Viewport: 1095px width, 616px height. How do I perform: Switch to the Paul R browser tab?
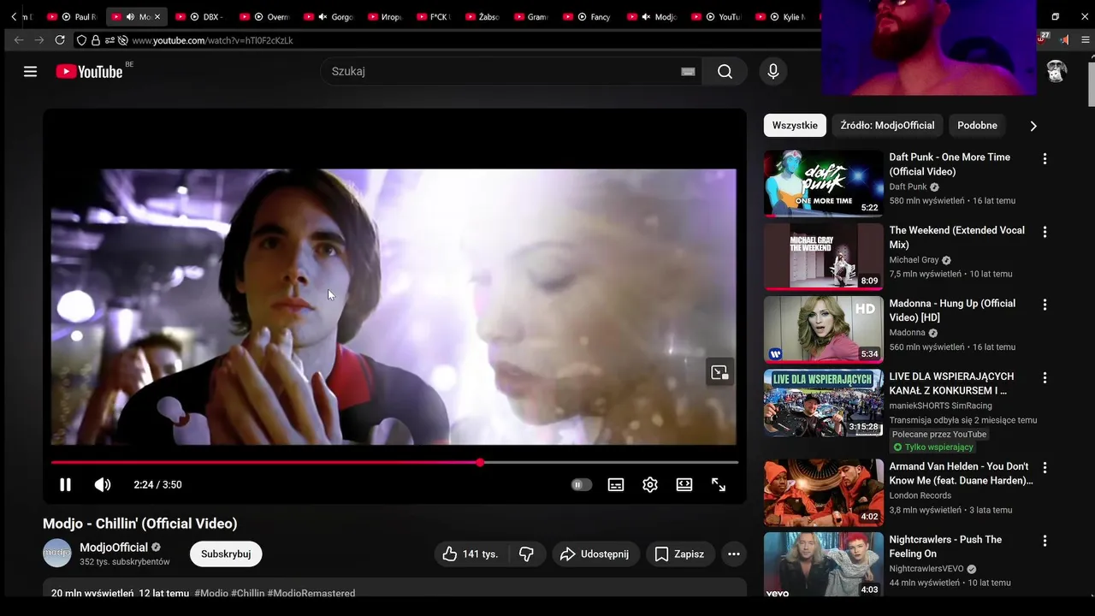pyautogui.click(x=74, y=17)
